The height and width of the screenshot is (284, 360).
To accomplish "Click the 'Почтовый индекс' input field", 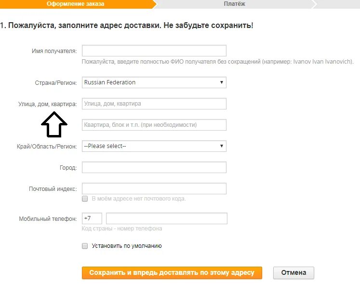I will tap(154, 189).
